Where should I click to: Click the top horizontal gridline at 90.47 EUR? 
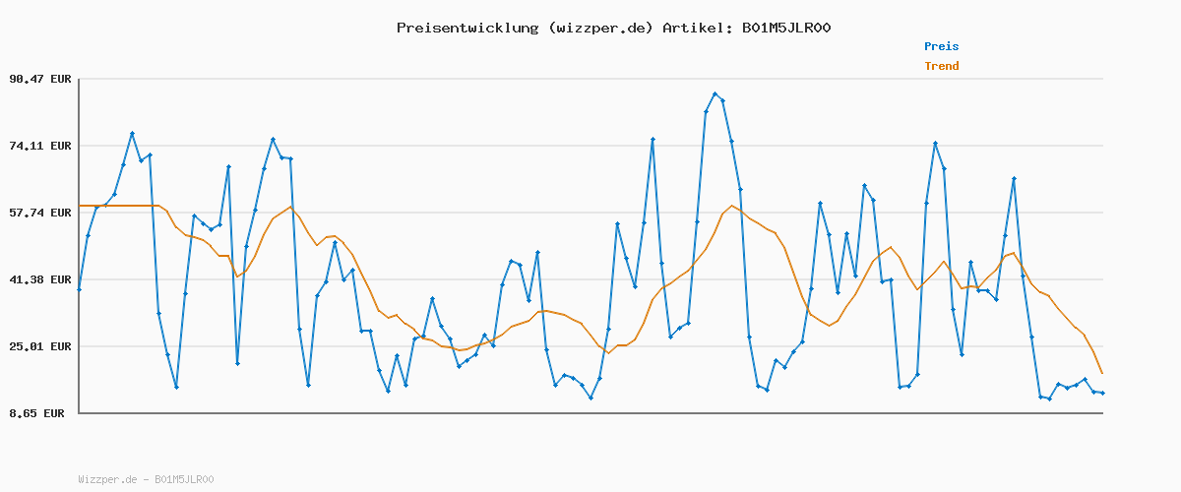point(590,79)
